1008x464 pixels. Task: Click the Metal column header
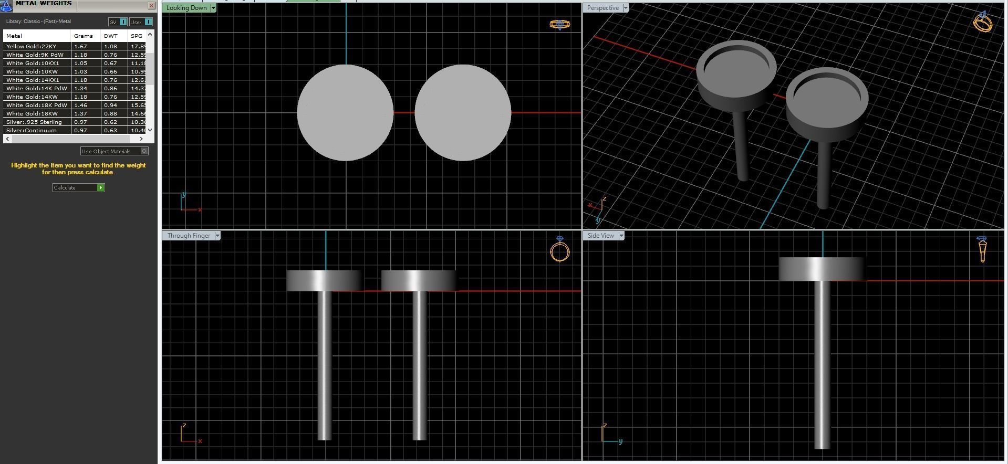pos(37,36)
